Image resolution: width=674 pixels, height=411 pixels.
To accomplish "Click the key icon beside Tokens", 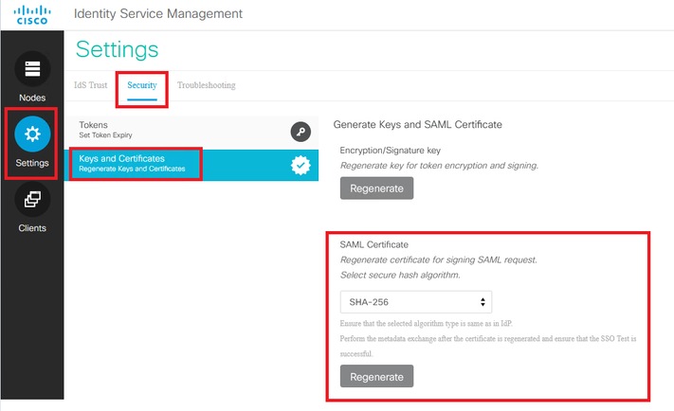I will pos(301,132).
